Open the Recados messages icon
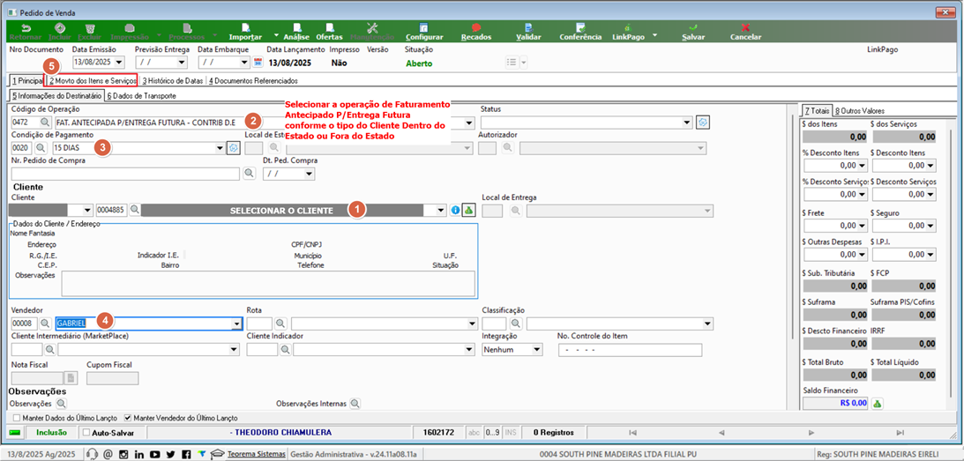Image resolution: width=964 pixels, height=461 pixels. point(476,27)
